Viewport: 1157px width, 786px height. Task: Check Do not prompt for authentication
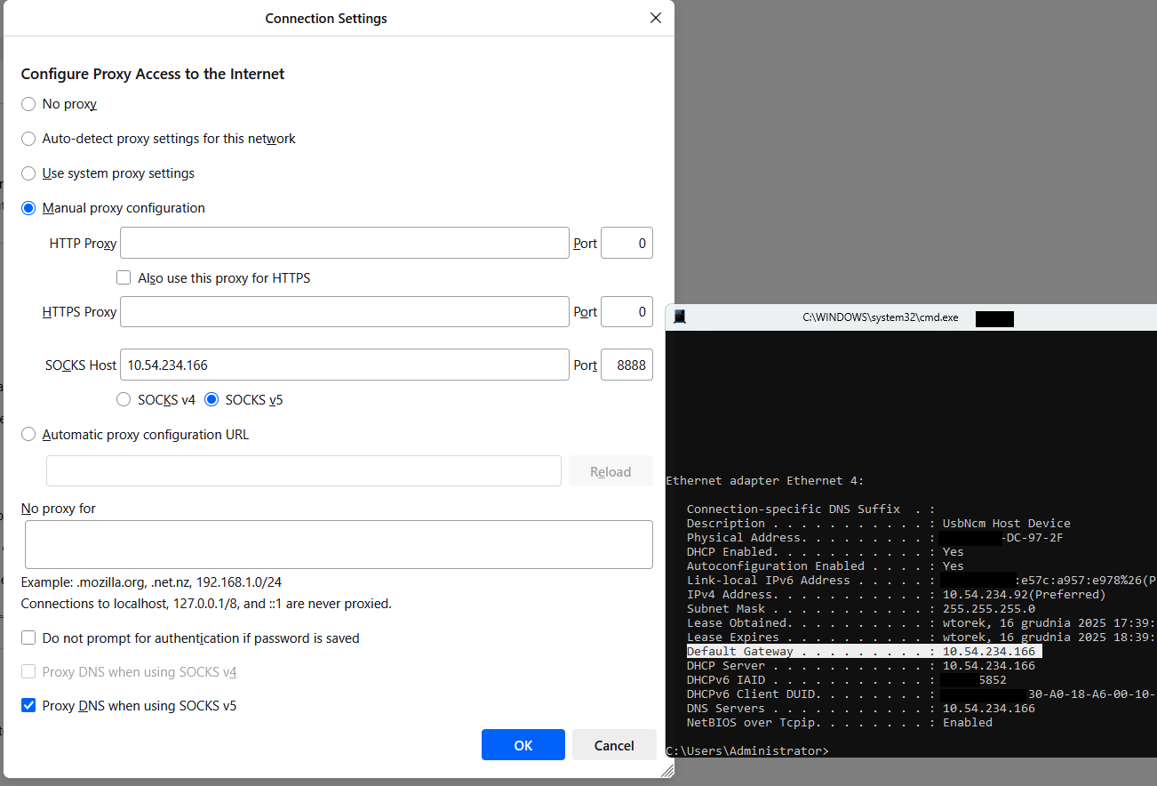tap(28, 638)
